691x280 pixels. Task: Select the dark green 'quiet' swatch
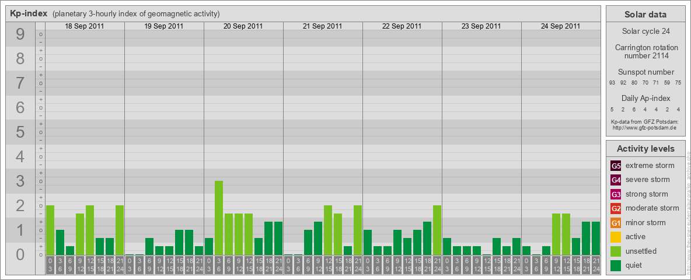pyautogui.click(x=616, y=265)
